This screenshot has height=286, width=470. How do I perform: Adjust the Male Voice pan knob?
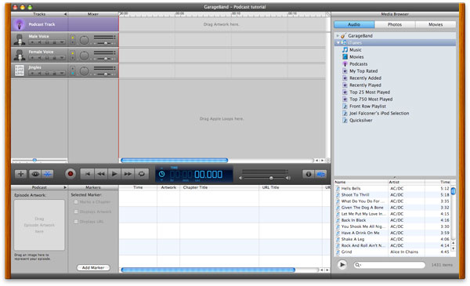pyautogui.click(x=85, y=40)
